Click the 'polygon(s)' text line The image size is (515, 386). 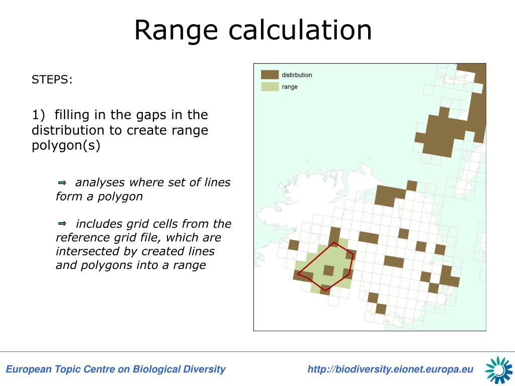tap(66, 145)
